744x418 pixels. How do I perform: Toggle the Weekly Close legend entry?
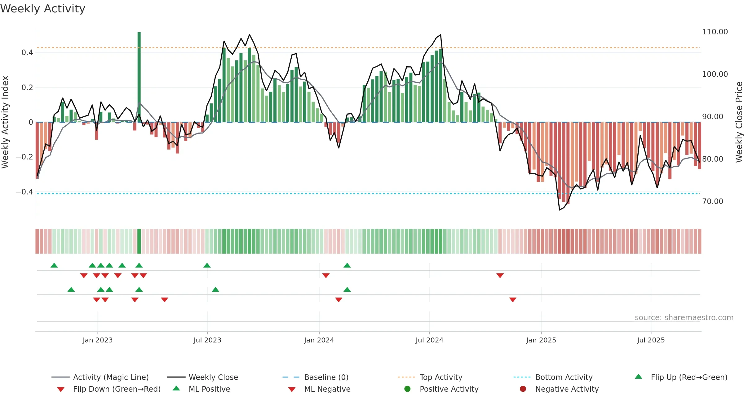[x=202, y=377]
